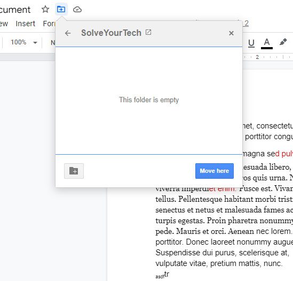Image resolution: width=293 pixels, height=281 pixels.
Task: Click 'Suspendisse dui purus' text line
Action: pos(223,253)
